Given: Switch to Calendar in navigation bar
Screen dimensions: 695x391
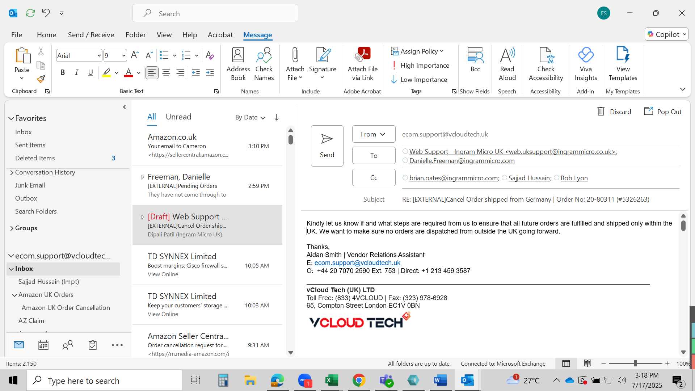Looking at the screenshot, I should 43,345.
